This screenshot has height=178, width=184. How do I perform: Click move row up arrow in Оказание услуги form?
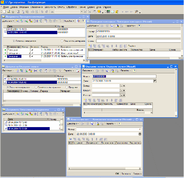coord(107,100)
